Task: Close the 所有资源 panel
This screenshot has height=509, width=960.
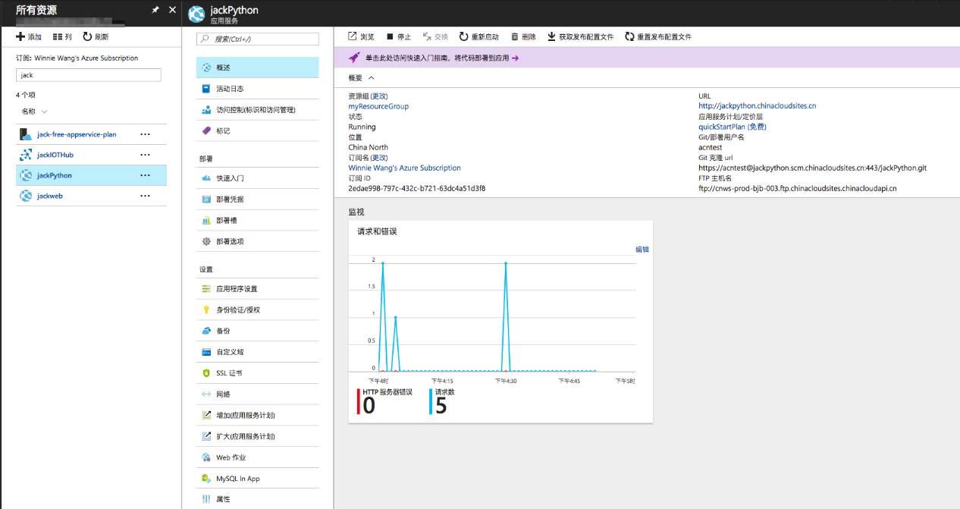Action: 172,10
